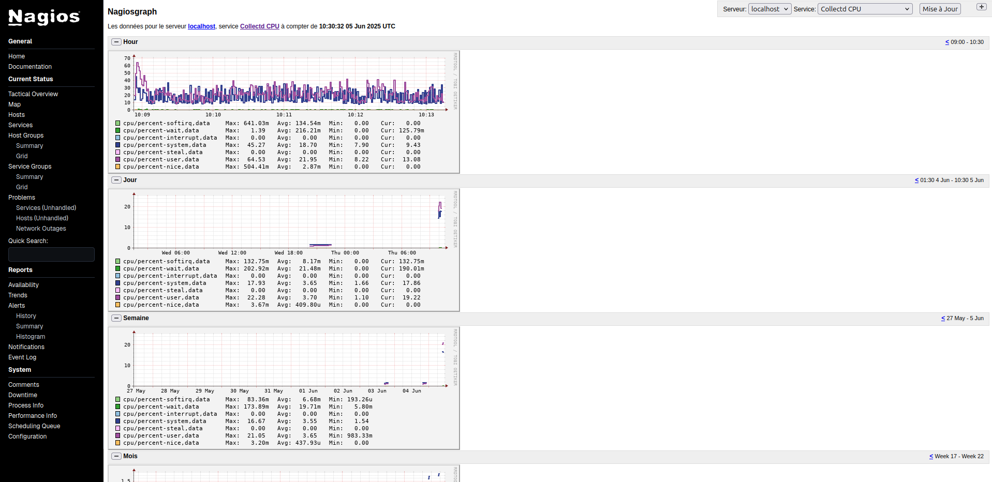
Task: Open the Service Collectd CPU dropdown
Action: coord(865,9)
